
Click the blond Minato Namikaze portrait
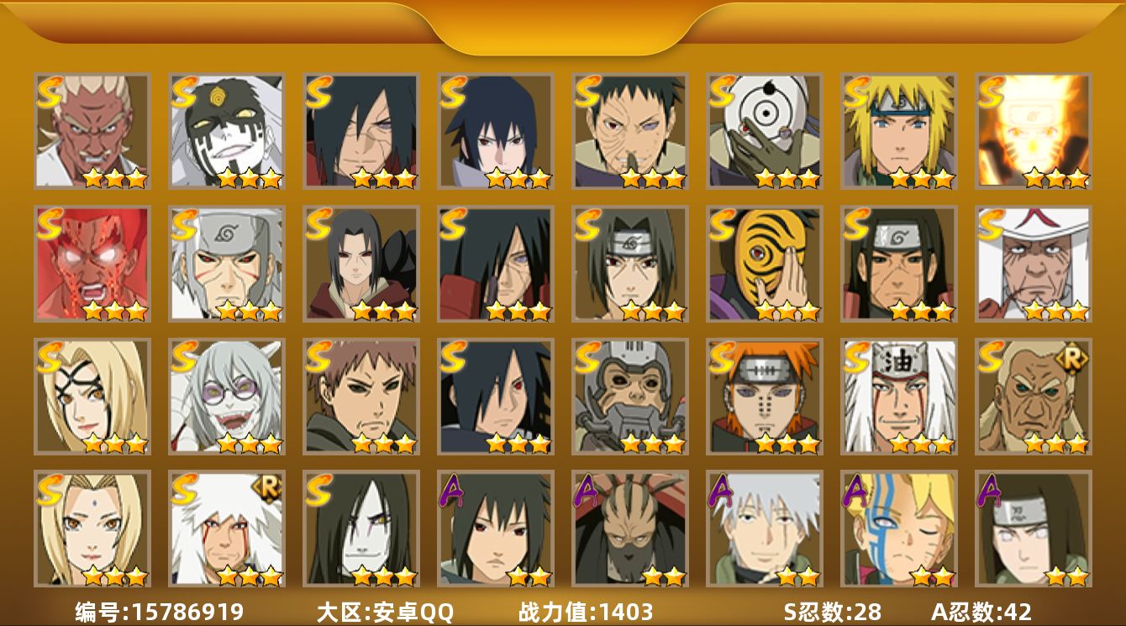point(899,131)
